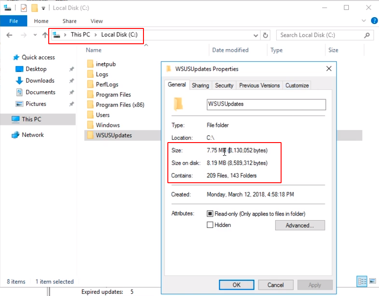
Task: Open the File ribbon tab
Action: coord(14,21)
